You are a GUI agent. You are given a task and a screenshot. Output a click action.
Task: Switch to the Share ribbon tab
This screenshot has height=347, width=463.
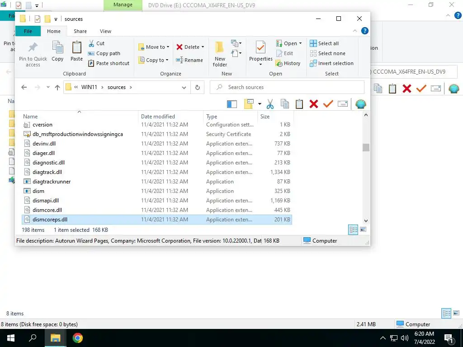click(x=80, y=31)
